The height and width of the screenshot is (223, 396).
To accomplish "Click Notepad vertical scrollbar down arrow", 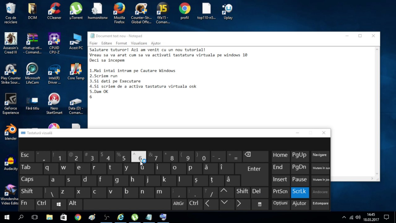I will pos(377,173).
